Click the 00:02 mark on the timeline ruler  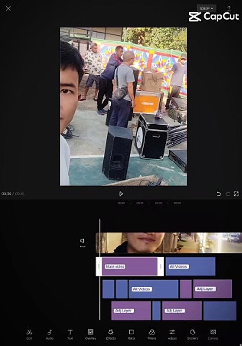point(158,203)
